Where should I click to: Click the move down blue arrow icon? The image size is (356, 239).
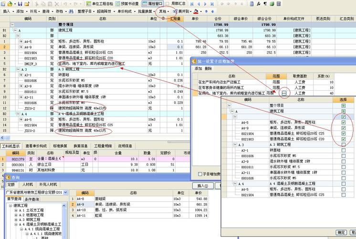pyautogui.click(x=212, y=11)
